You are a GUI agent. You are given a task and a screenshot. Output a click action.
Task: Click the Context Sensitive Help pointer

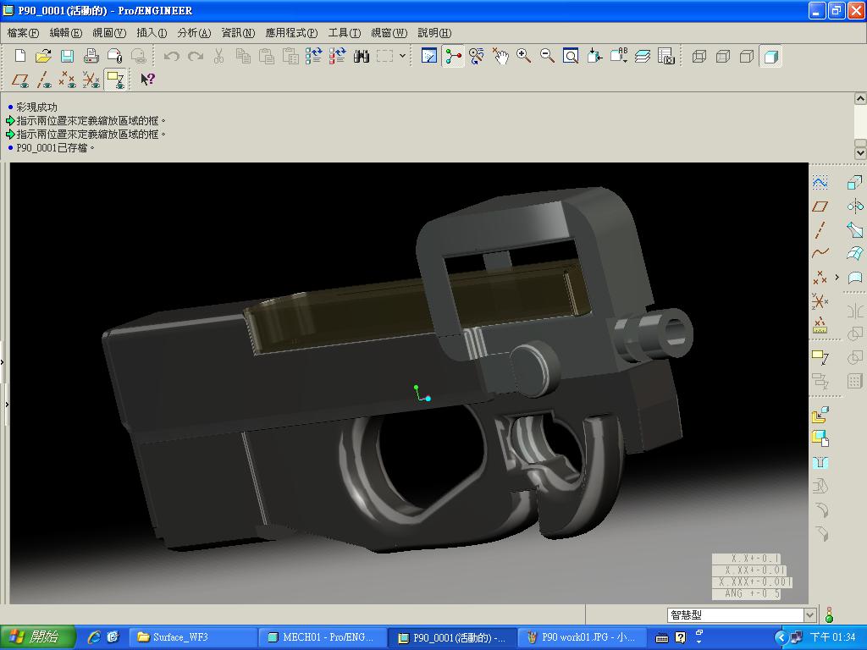(147, 80)
